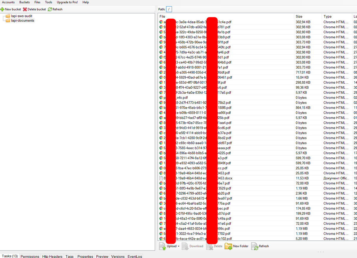Viewport: 357px width, 258px height.
Task: Select the file name ending in 0453.docx
Action: [x=198, y=178]
